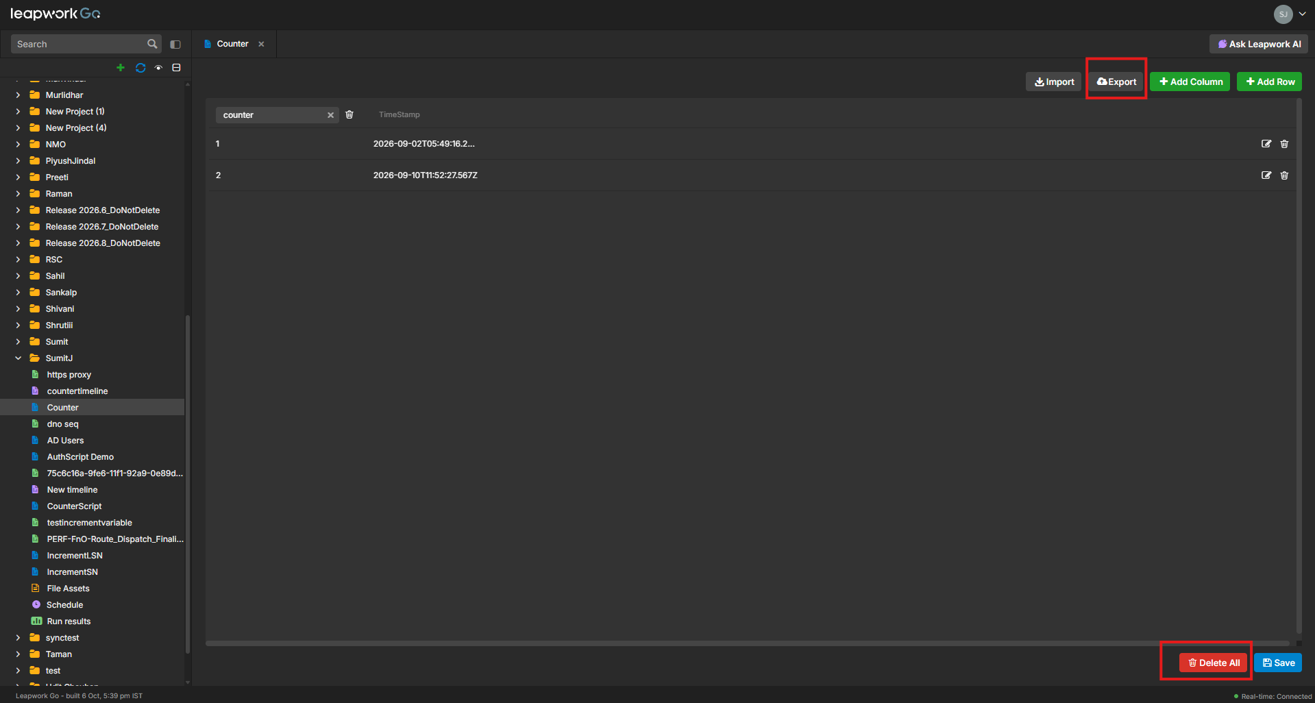Toggle the eye visibility icon in sidebar toolbar
The height and width of the screenshot is (703, 1315).
tap(158, 68)
